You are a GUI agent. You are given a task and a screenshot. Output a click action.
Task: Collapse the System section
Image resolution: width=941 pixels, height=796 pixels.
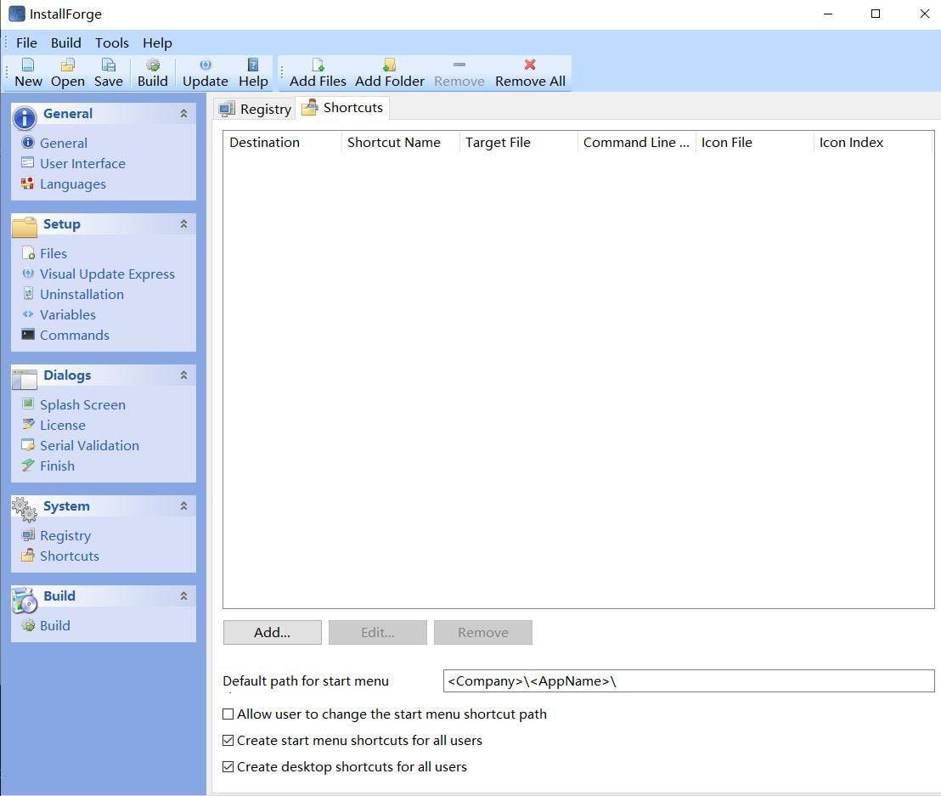183,505
